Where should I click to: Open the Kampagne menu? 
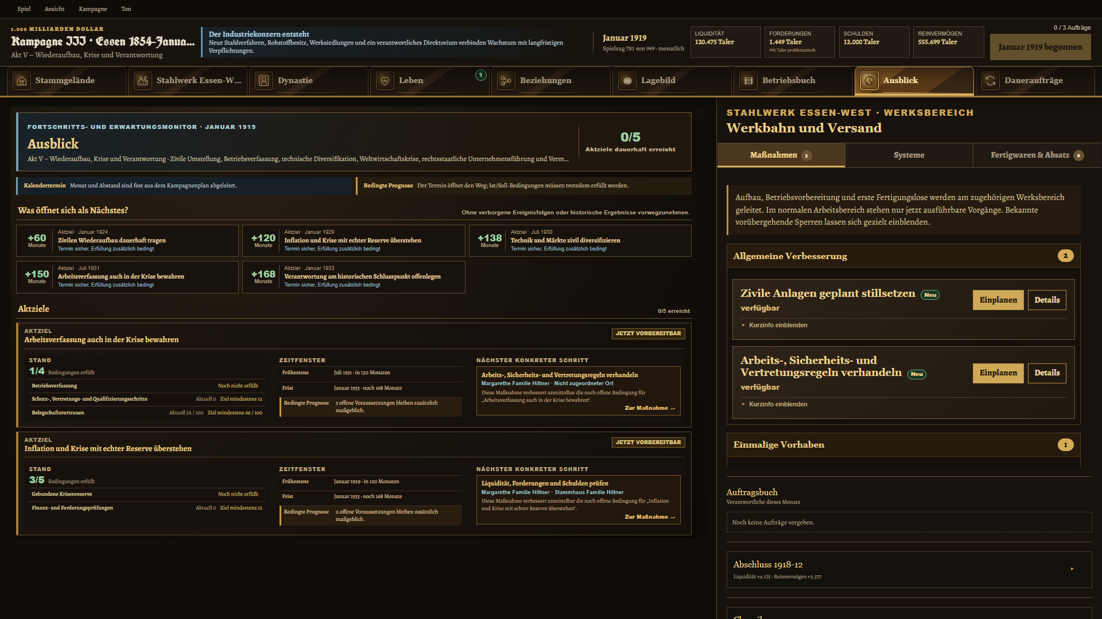click(x=93, y=9)
